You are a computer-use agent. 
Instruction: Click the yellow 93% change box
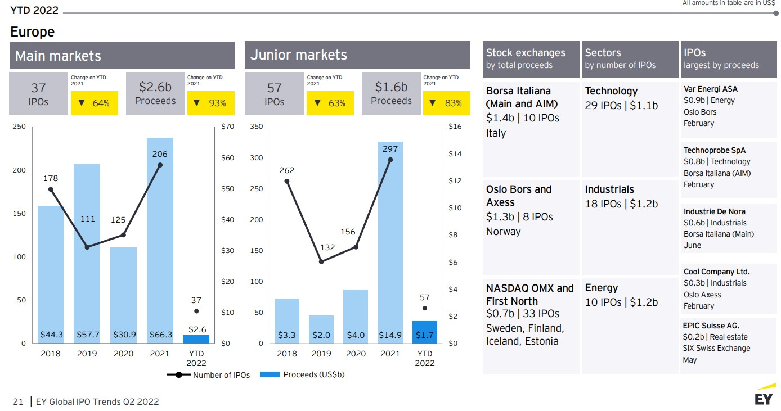pyautogui.click(x=211, y=103)
